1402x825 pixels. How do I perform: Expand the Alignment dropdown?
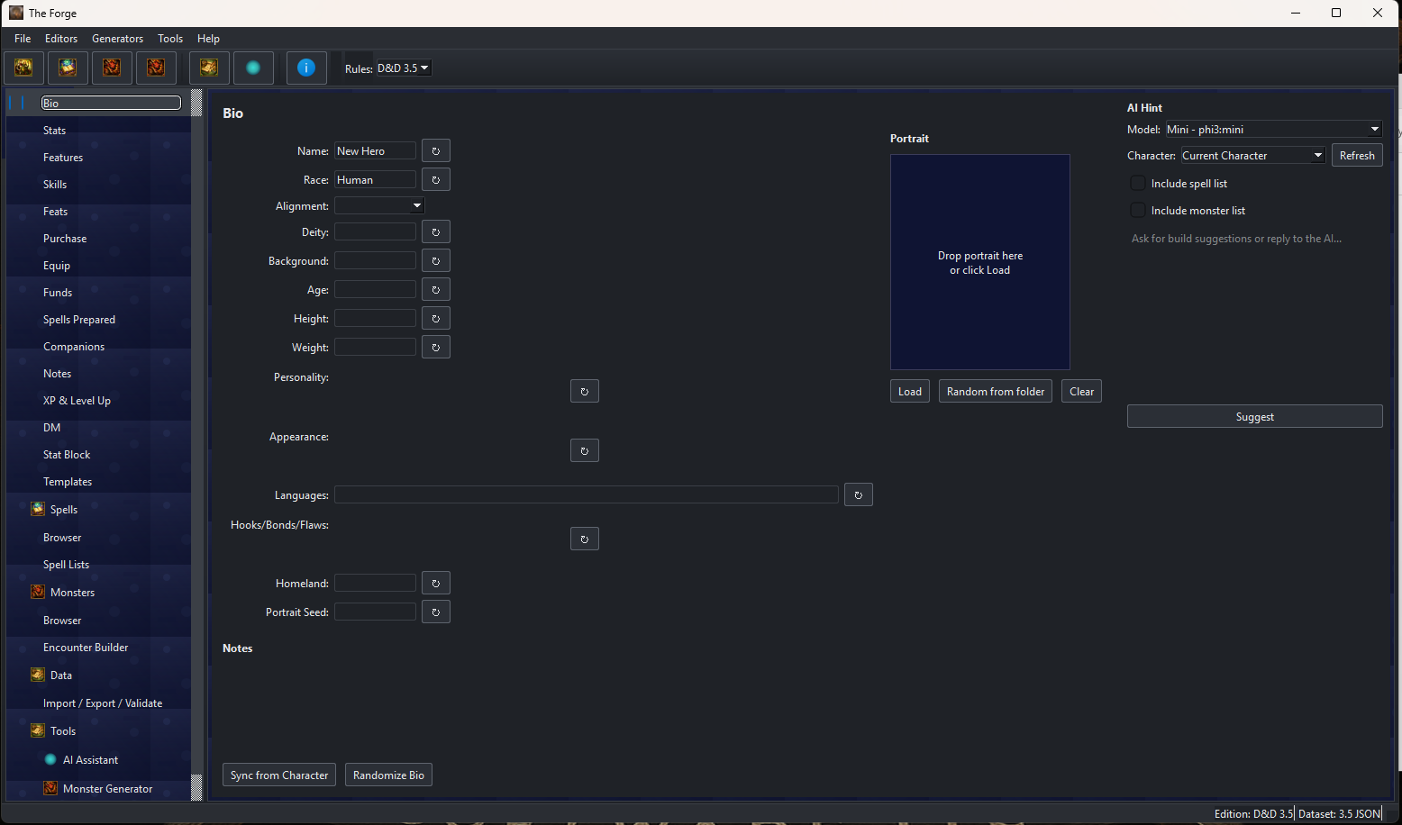pos(378,205)
